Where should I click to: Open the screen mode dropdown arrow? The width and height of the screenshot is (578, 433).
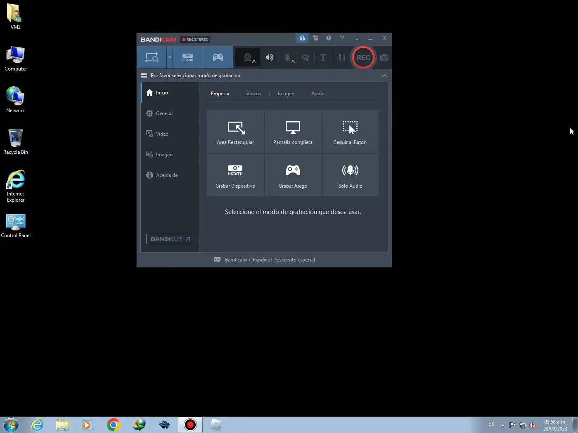169,57
